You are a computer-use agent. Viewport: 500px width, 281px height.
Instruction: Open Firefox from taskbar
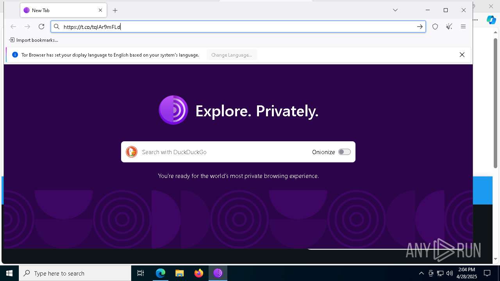click(x=199, y=273)
